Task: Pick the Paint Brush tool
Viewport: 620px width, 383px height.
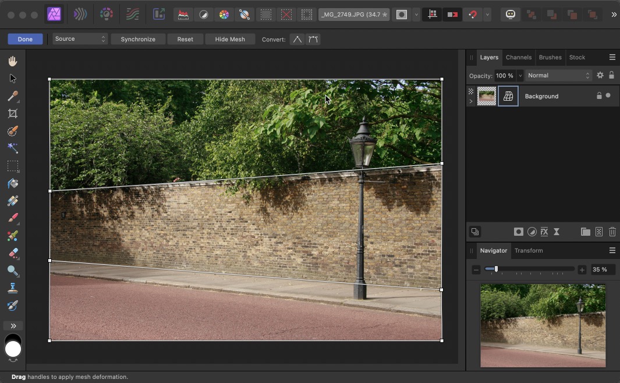Action: [x=13, y=218]
